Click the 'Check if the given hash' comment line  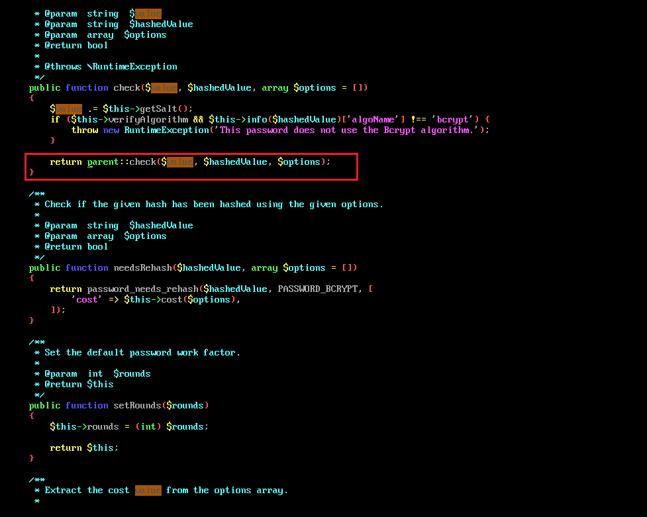[214, 204]
